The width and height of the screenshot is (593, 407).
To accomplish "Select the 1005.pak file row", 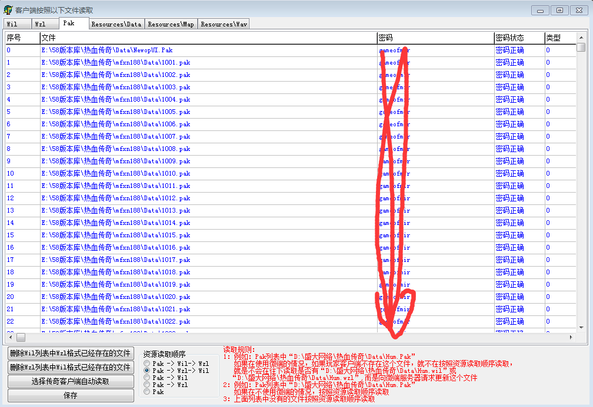I will click(291, 112).
